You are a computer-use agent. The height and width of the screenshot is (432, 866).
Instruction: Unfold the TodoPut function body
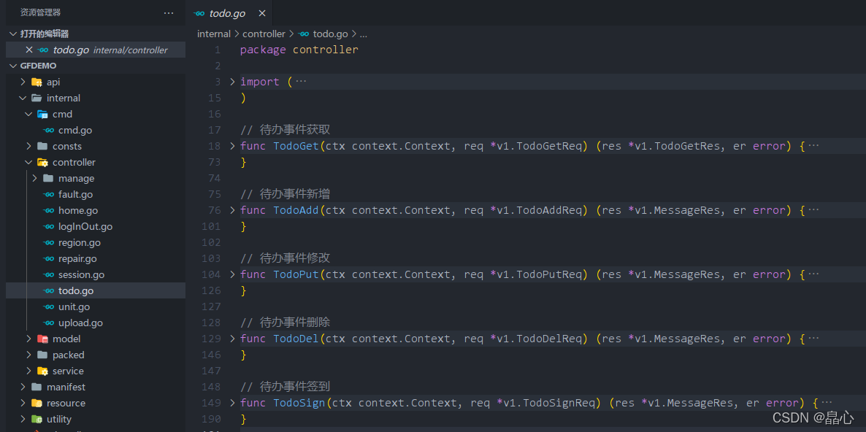(232, 274)
